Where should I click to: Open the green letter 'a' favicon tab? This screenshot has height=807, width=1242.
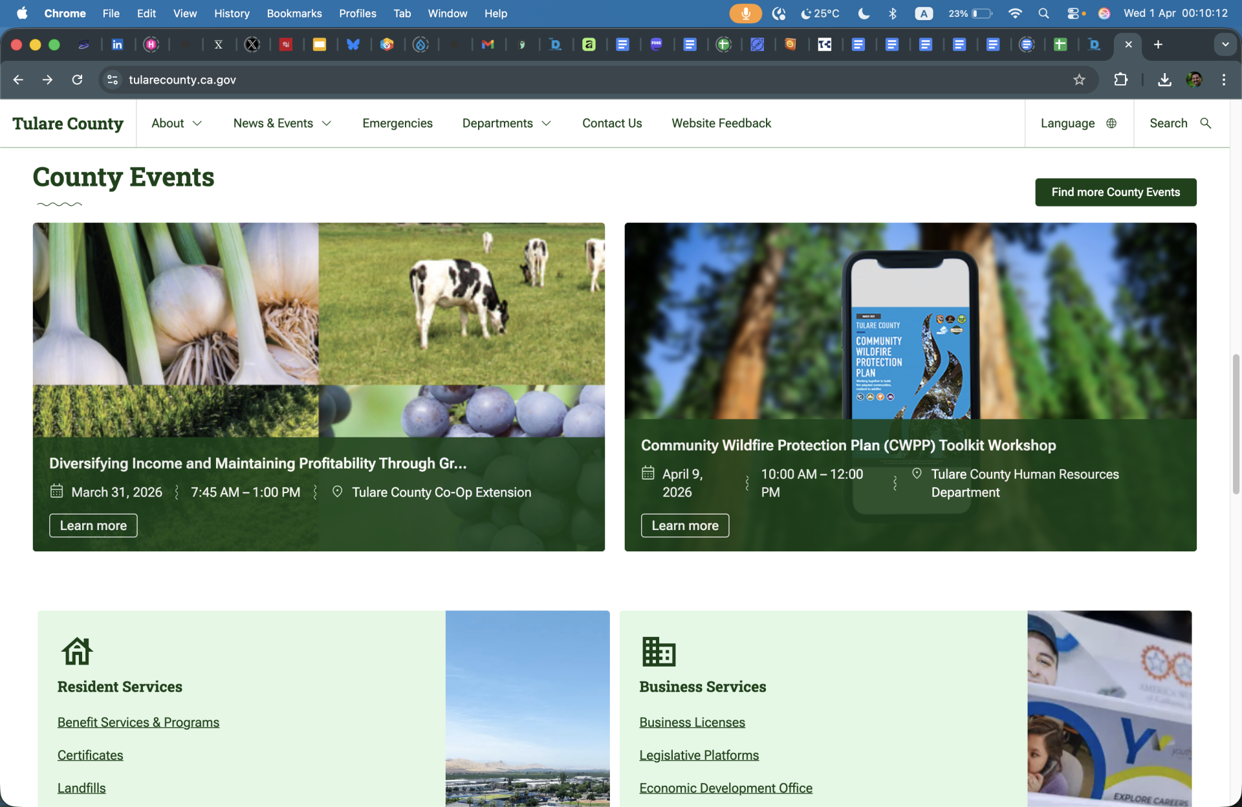tap(589, 45)
